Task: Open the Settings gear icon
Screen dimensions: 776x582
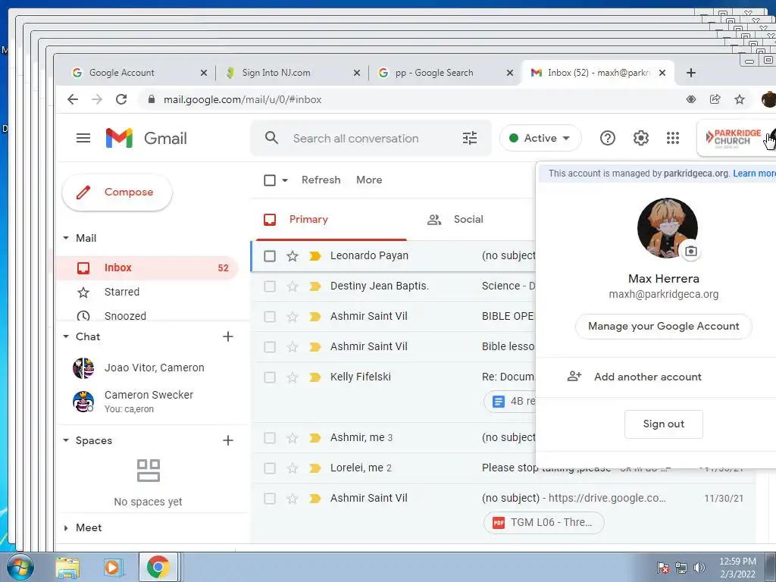Action: click(641, 138)
